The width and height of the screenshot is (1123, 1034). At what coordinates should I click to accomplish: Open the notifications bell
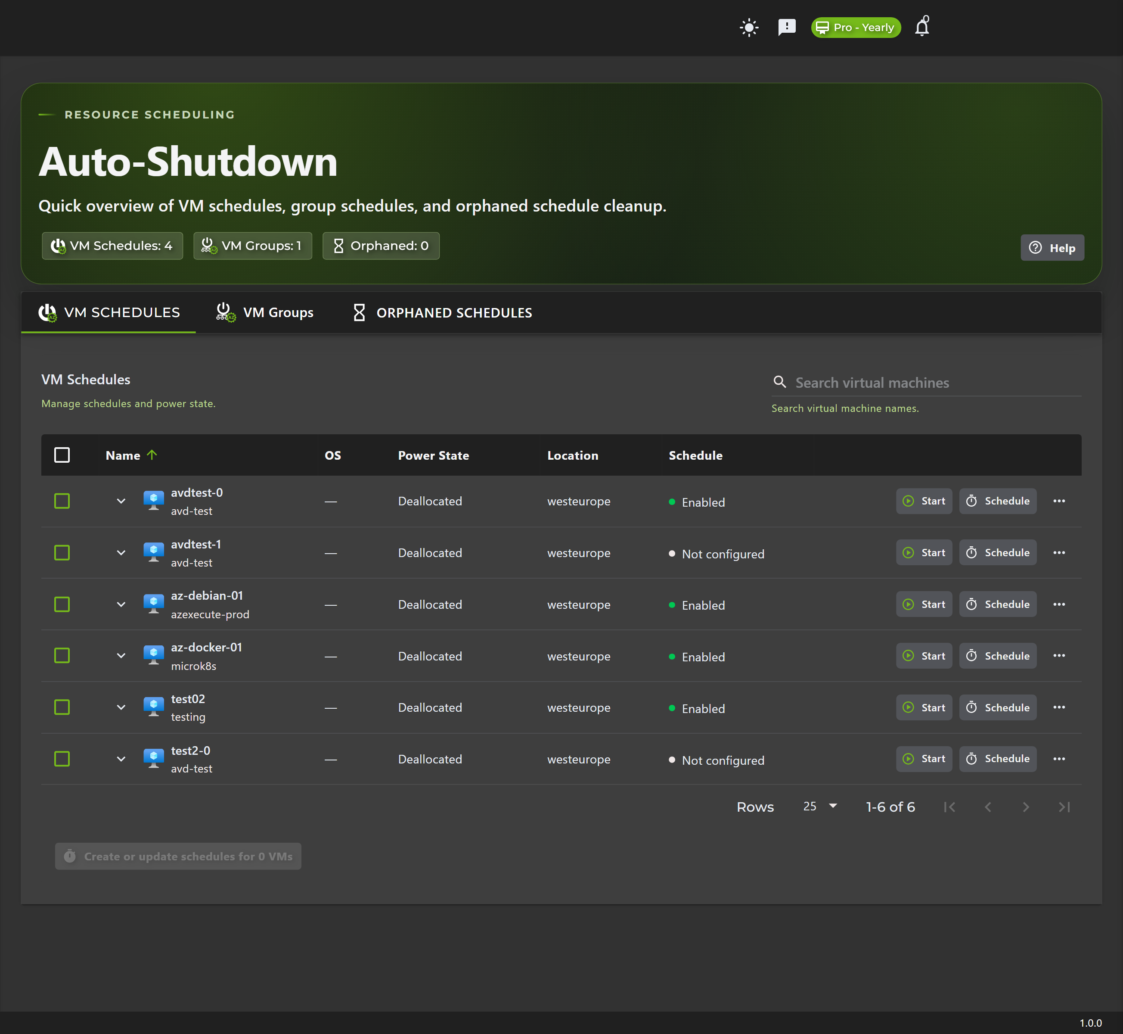click(x=922, y=27)
